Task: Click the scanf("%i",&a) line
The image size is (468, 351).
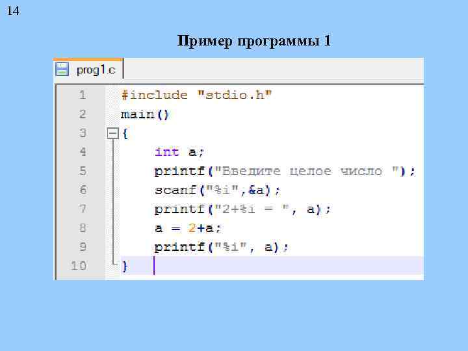Action: pos(217,190)
